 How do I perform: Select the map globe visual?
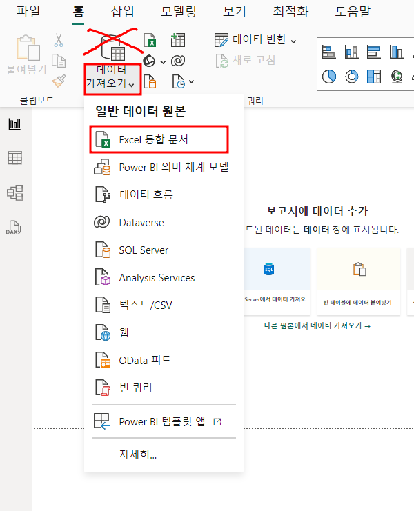coord(397,77)
